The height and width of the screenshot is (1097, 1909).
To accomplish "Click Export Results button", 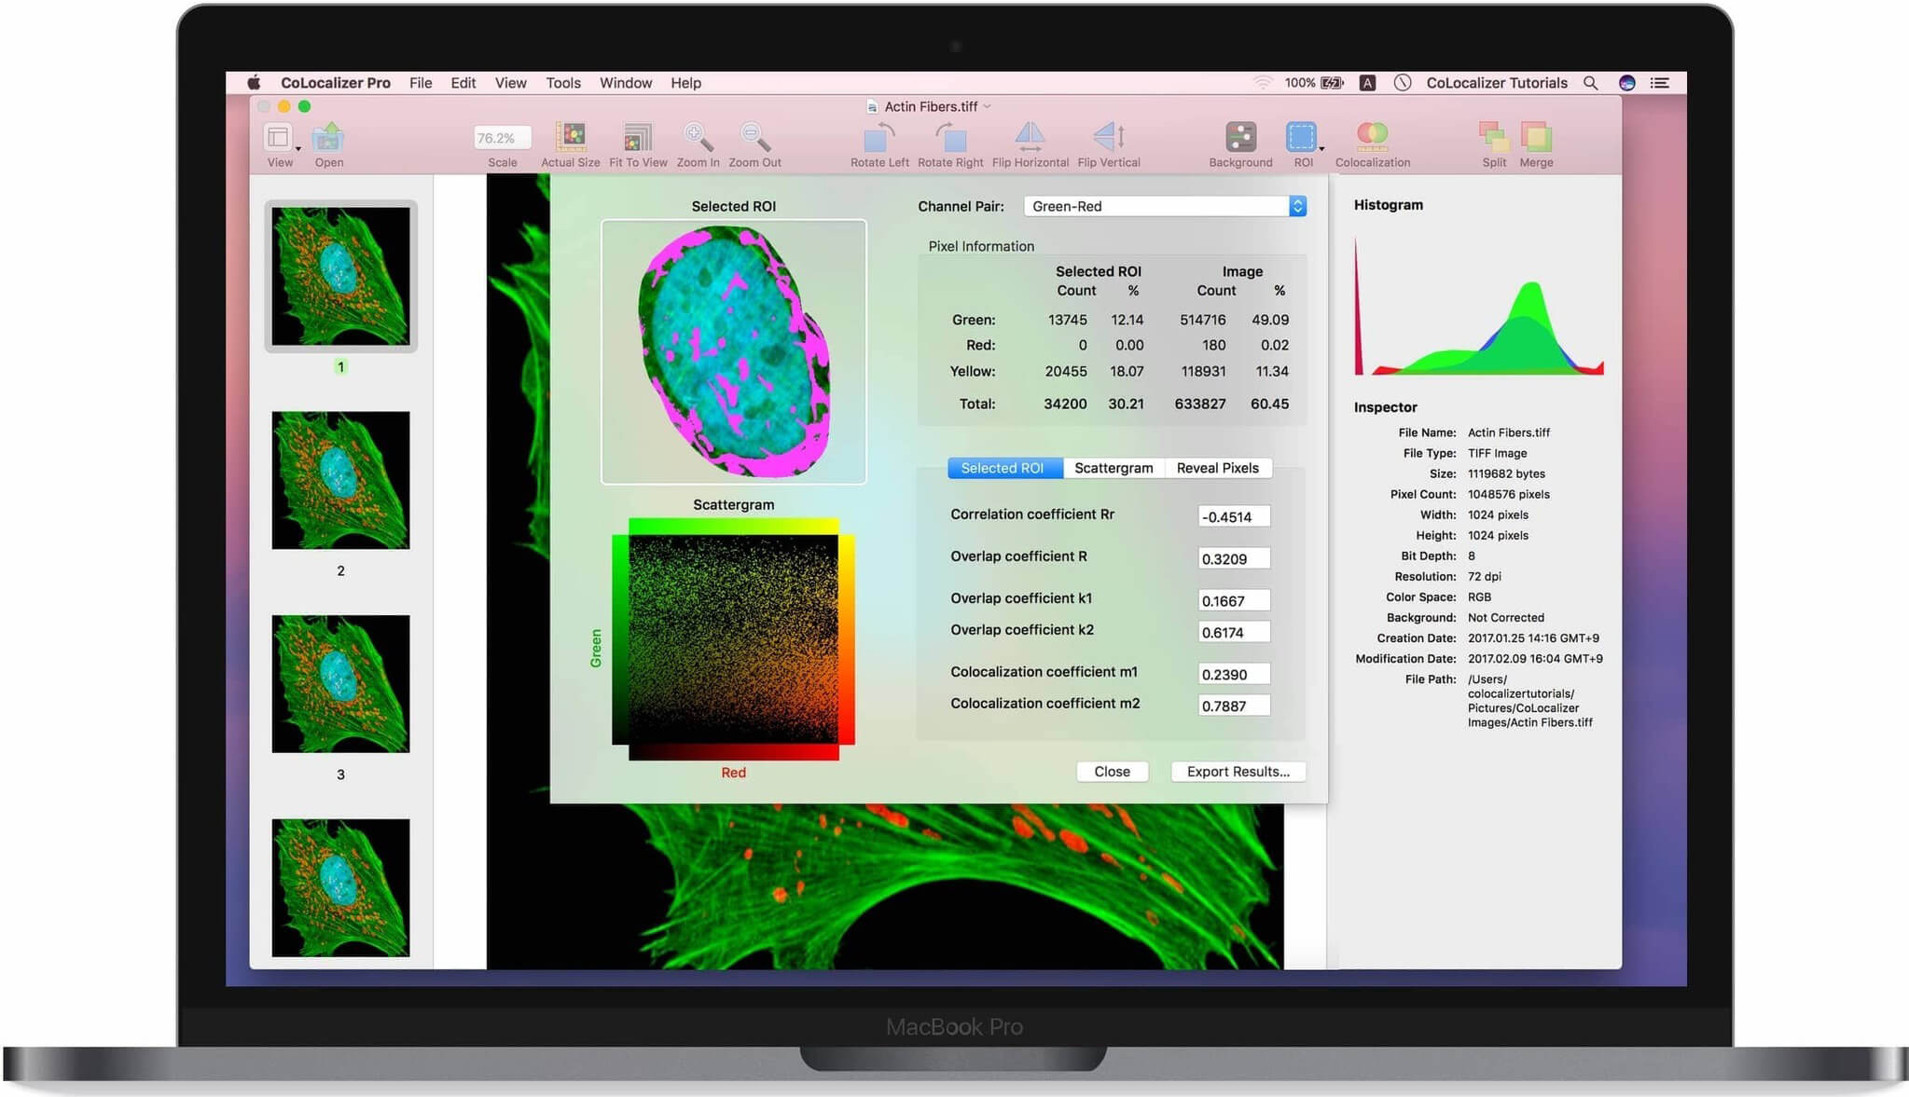I will tap(1238, 772).
